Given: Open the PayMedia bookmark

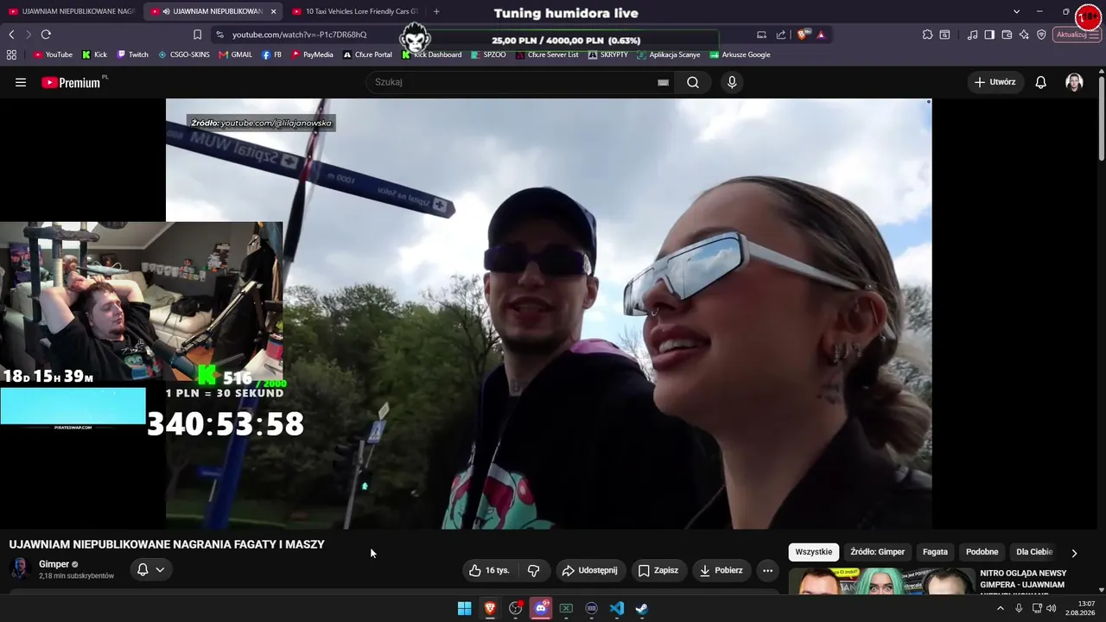Looking at the screenshot, I should 312,54.
